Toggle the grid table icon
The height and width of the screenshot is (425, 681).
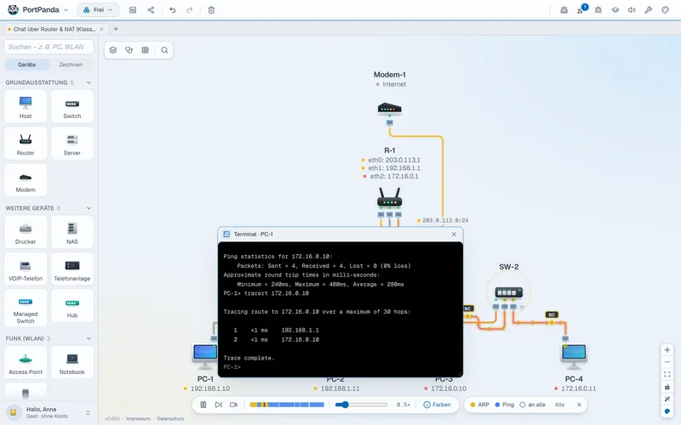coord(145,50)
